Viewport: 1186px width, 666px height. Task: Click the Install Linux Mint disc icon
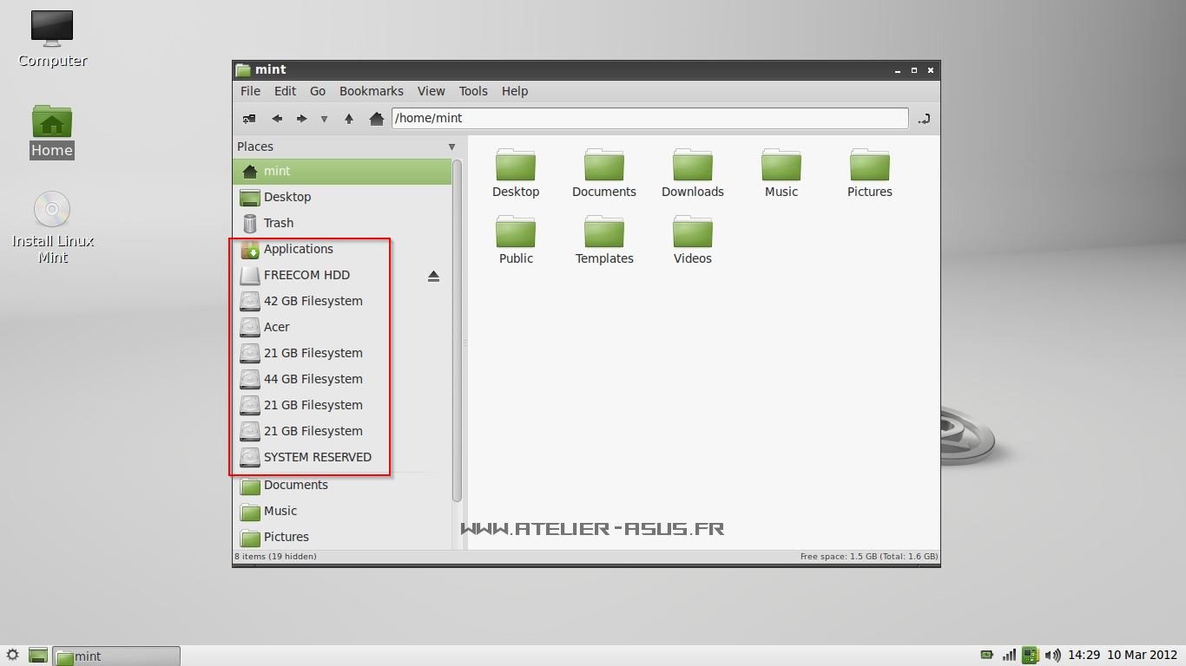[x=52, y=227]
